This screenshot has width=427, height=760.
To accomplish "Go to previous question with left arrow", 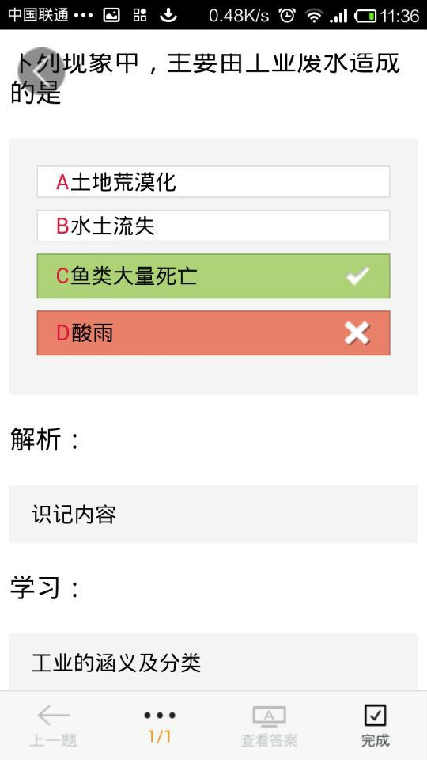I will (54, 716).
